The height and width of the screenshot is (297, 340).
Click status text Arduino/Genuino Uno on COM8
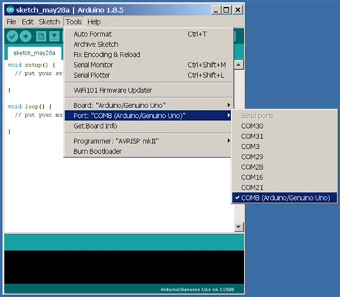point(197,290)
